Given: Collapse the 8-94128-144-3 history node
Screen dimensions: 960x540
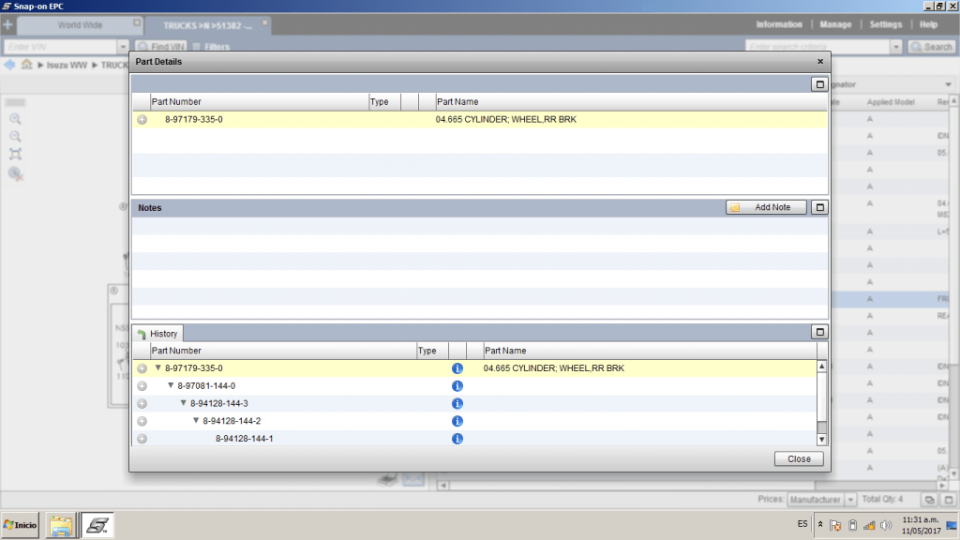Looking at the screenshot, I should tap(183, 403).
